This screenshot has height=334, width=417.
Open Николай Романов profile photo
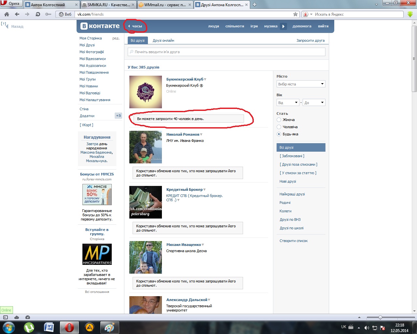pos(146,147)
